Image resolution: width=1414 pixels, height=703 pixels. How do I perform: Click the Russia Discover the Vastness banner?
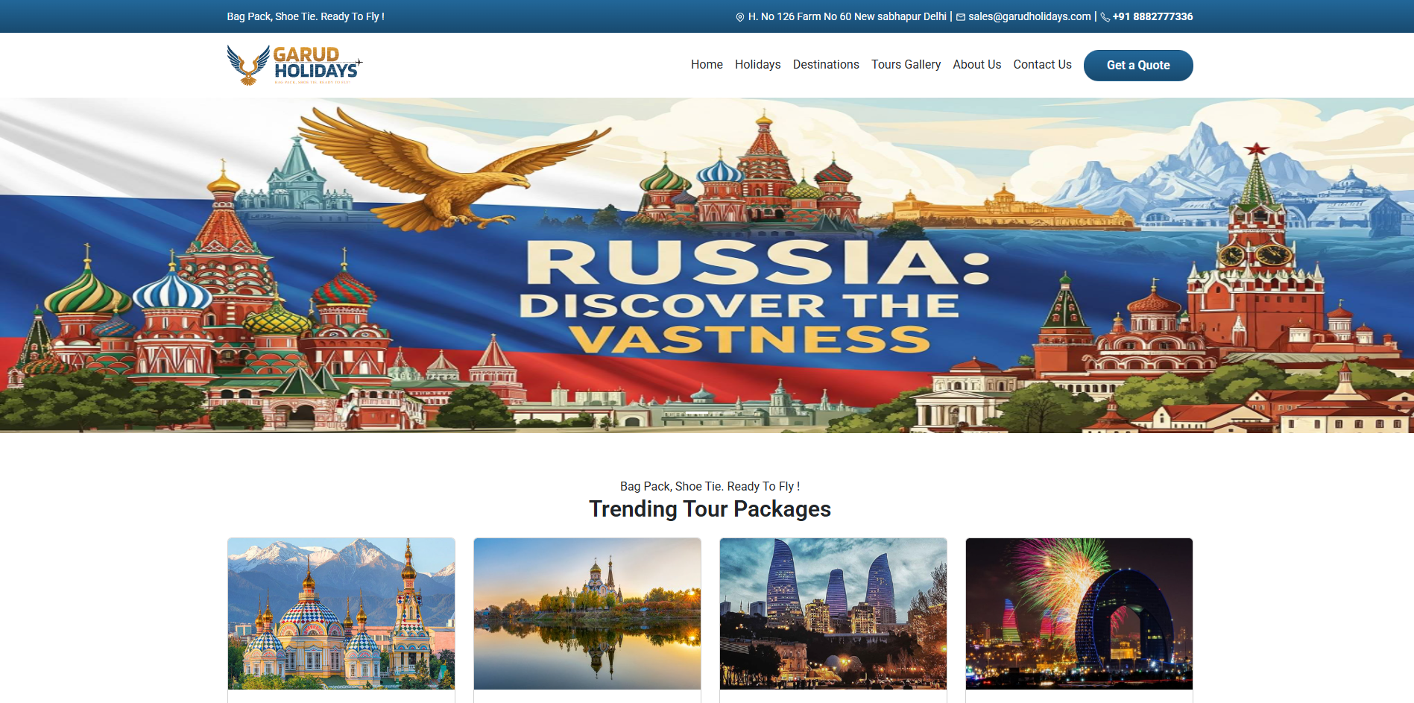707,265
